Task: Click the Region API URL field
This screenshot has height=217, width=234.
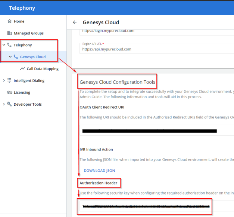Action: point(149,49)
